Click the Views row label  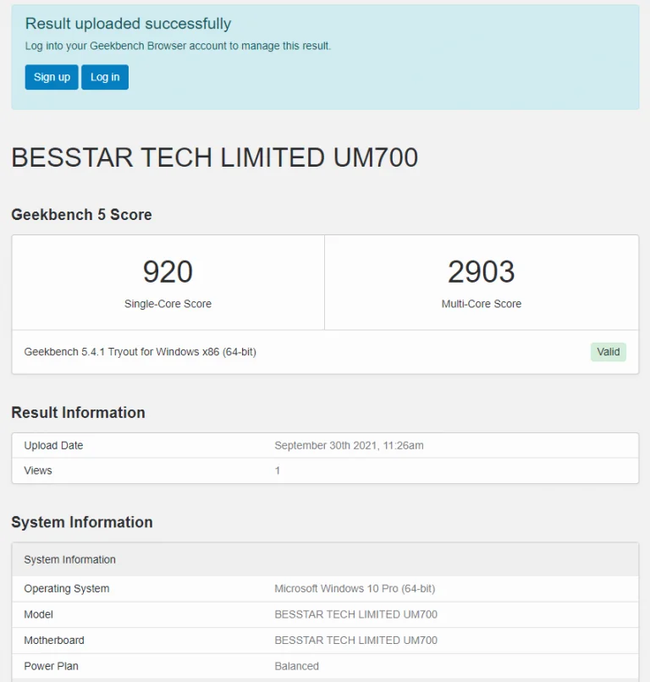pos(38,470)
